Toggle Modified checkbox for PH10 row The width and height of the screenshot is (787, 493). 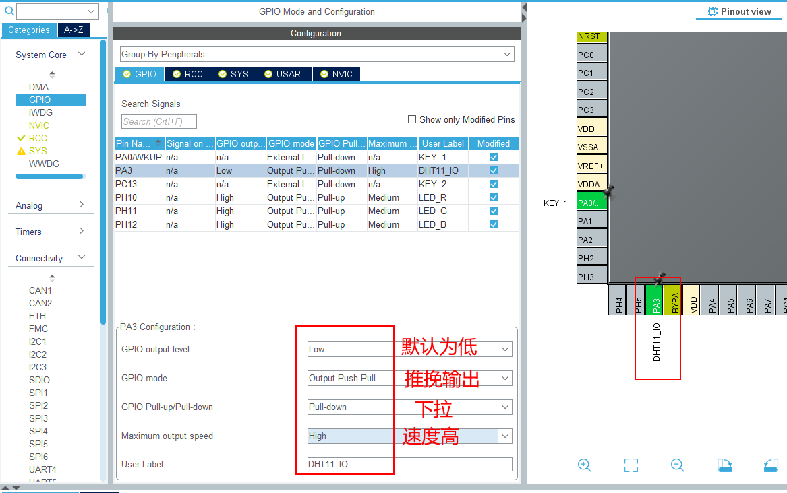pyautogui.click(x=494, y=197)
